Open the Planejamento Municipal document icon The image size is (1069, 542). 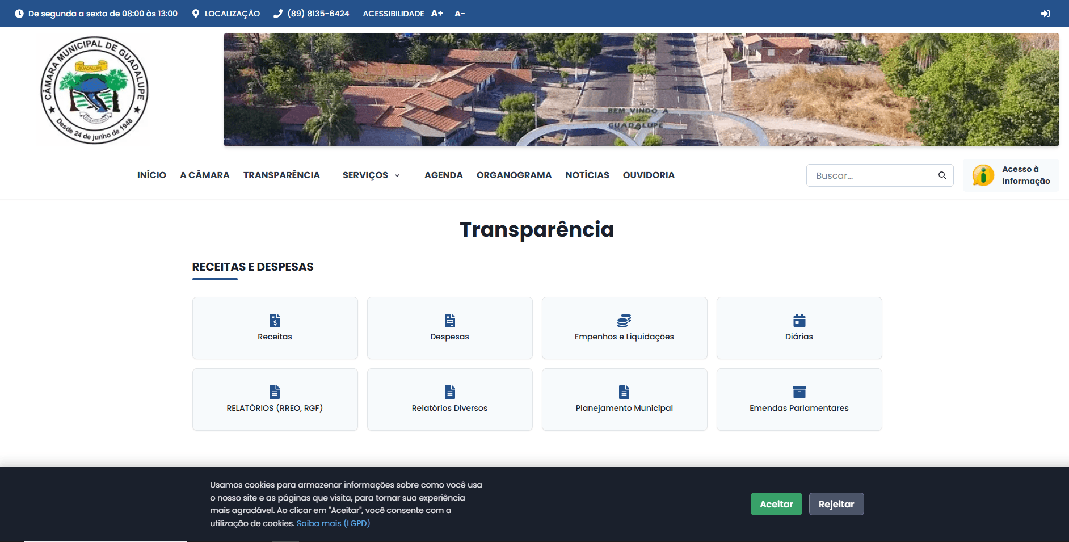[624, 392]
